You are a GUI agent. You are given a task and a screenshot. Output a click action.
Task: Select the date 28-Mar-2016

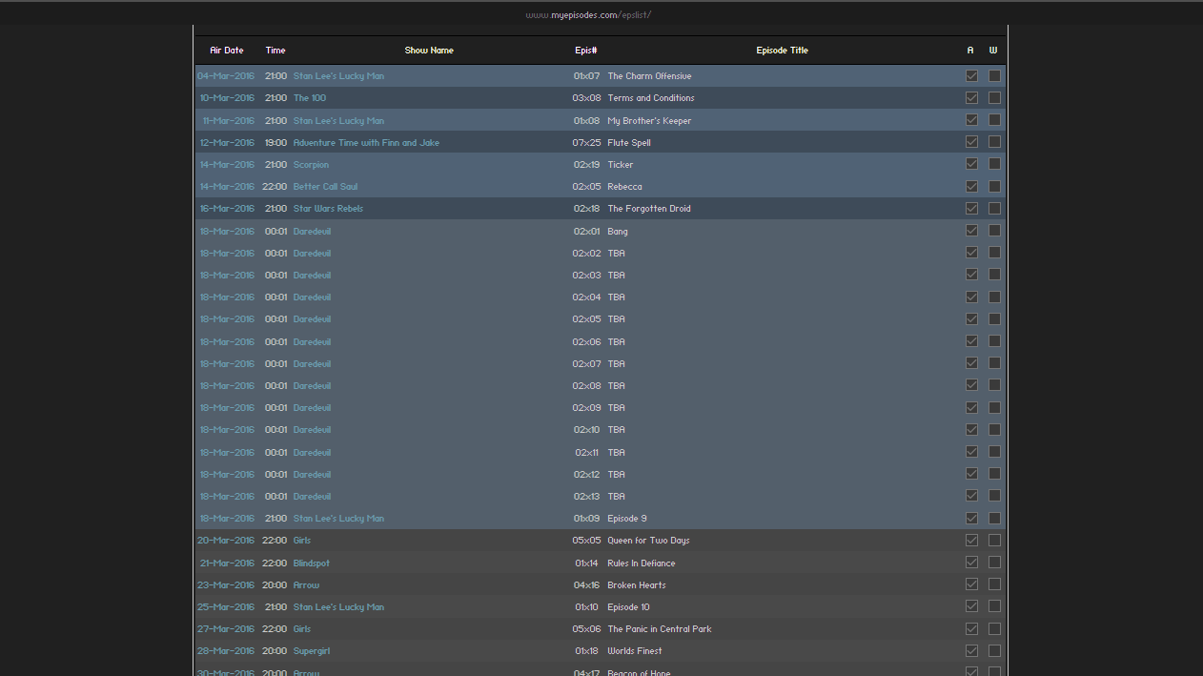tap(227, 651)
